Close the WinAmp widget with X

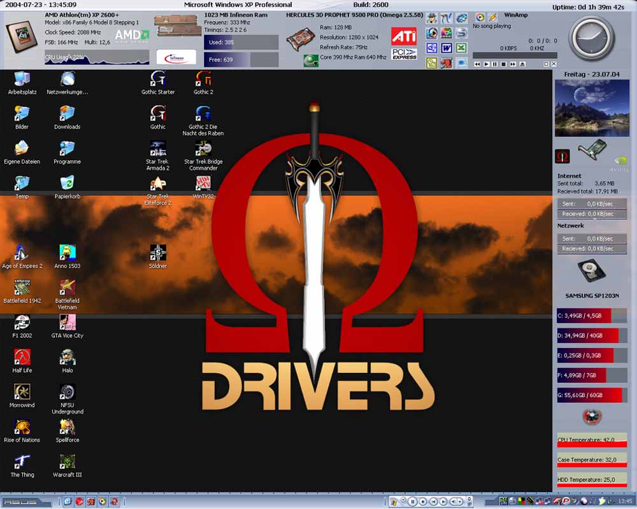pyautogui.click(x=554, y=64)
